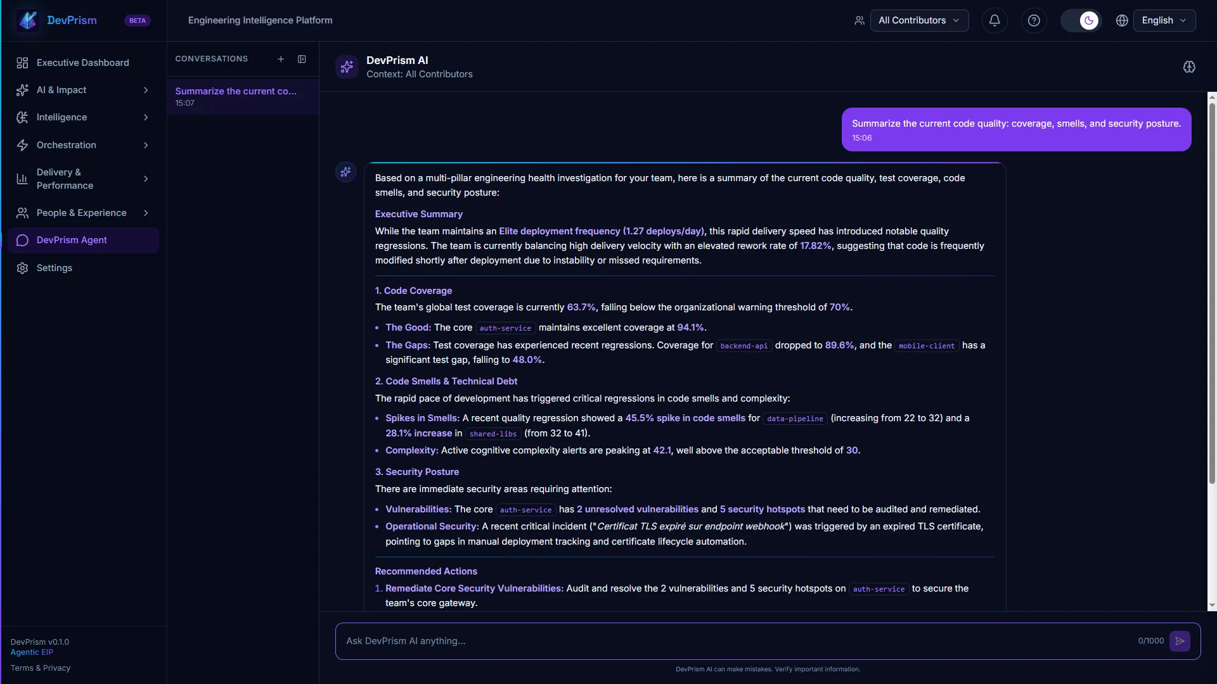Click the Ask DevPrism AI input field
The height and width of the screenshot is (684, 1217).
click(735, 641)
